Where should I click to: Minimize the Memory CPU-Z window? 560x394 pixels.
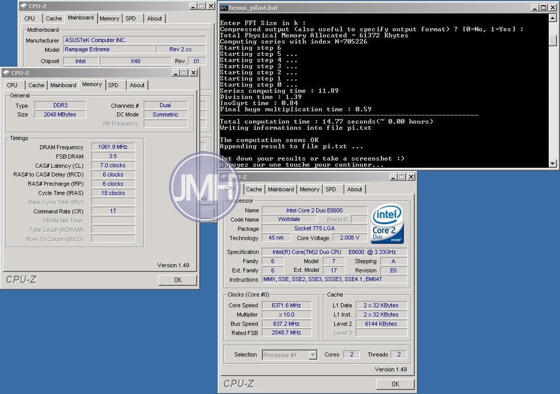click(176, 73)
